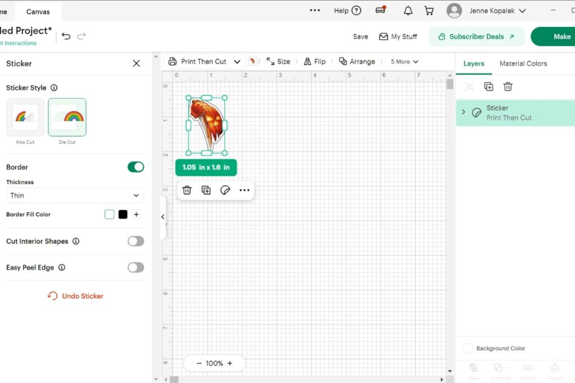Open Jenne Kopalek account dropdown
The width and height of the screenshot is (575, 383).
498,11
